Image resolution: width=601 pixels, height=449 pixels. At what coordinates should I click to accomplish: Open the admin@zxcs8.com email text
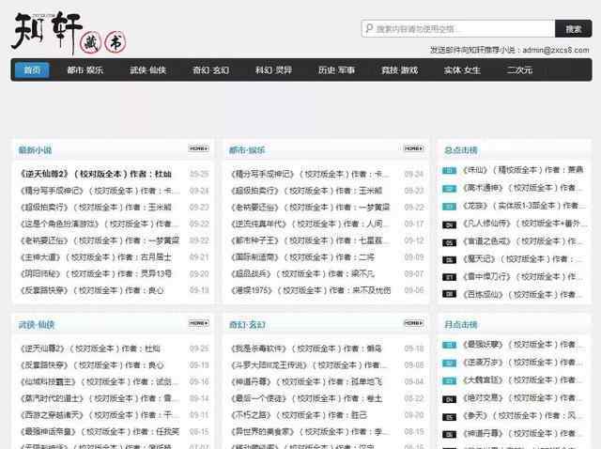click(x=555, y=50)
